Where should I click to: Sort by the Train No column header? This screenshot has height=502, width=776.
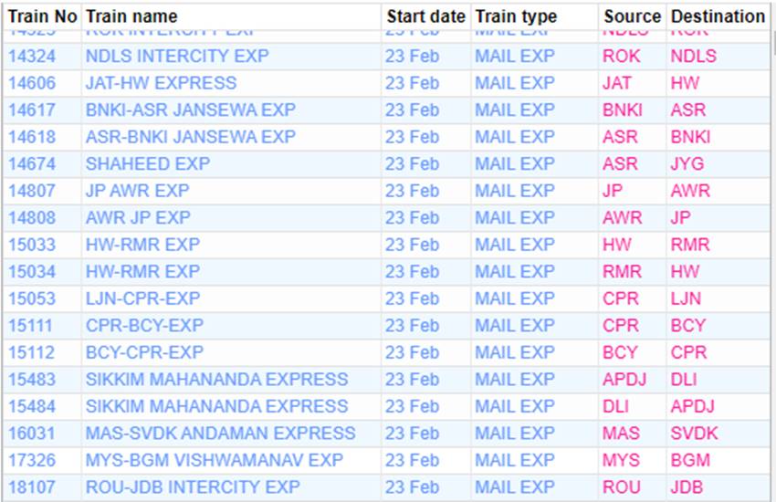coord(42,16)
